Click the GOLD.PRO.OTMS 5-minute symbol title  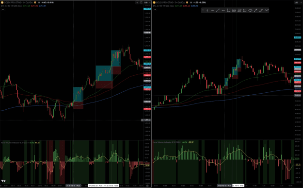pos(170,2)
